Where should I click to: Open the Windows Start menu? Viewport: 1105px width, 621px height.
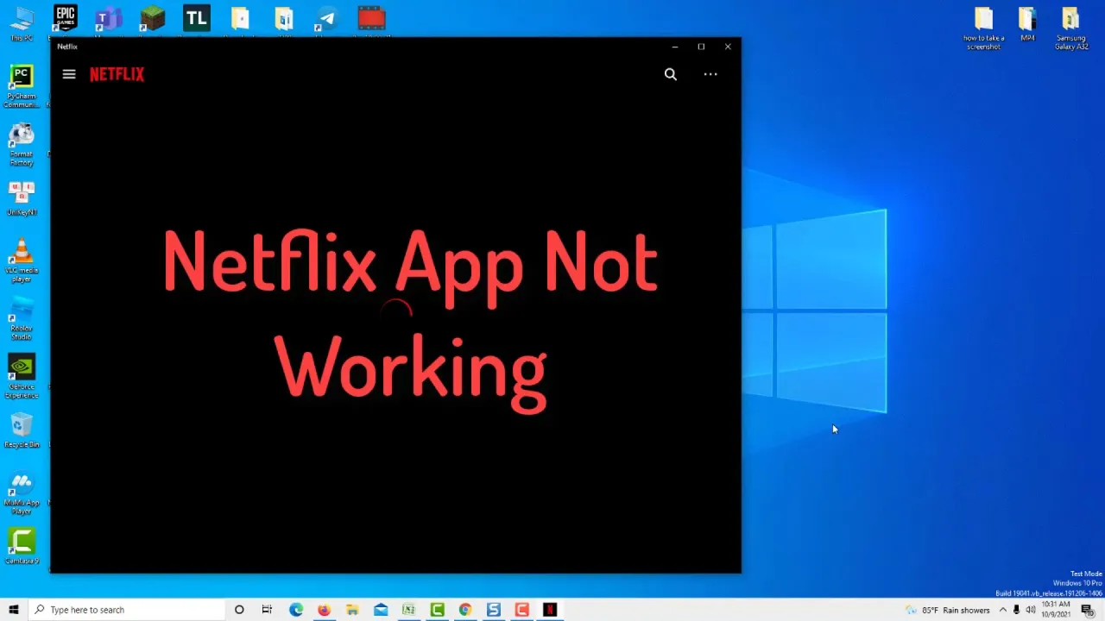pos(14,610)
